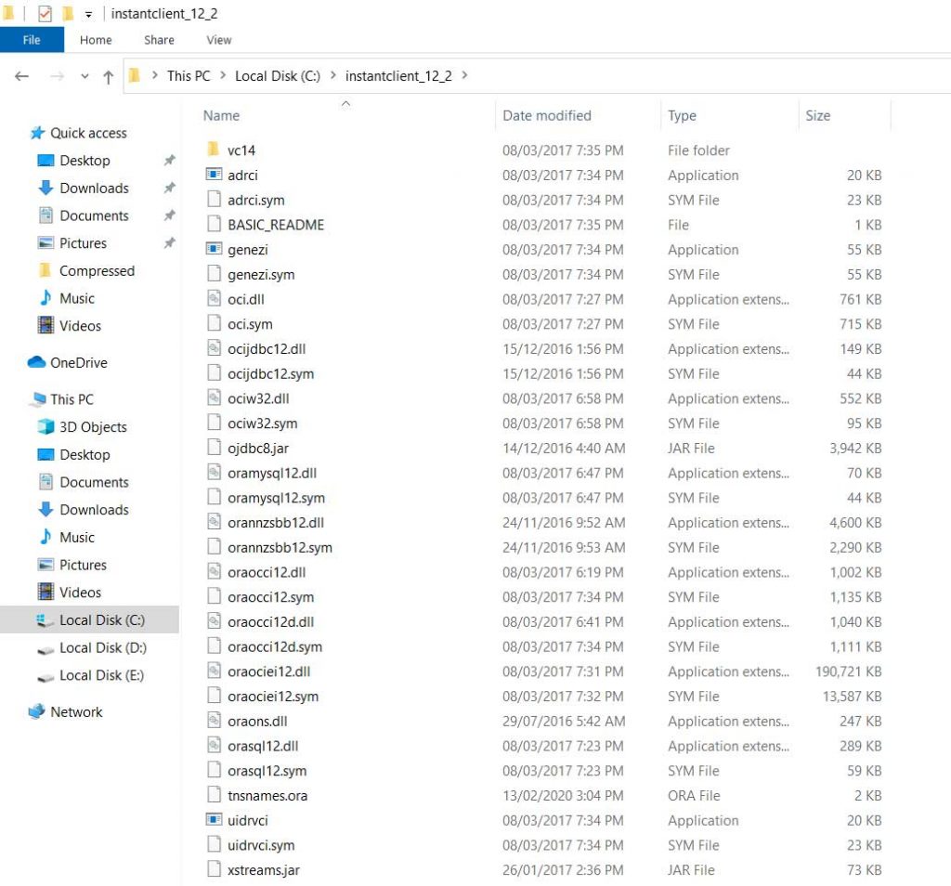The width and height of the screenshot is (951, 886).
Task: Select the oci.dll file icon
Action: click(x=213, y=299)
